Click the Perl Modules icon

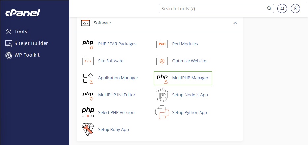[x=162, y=44]
